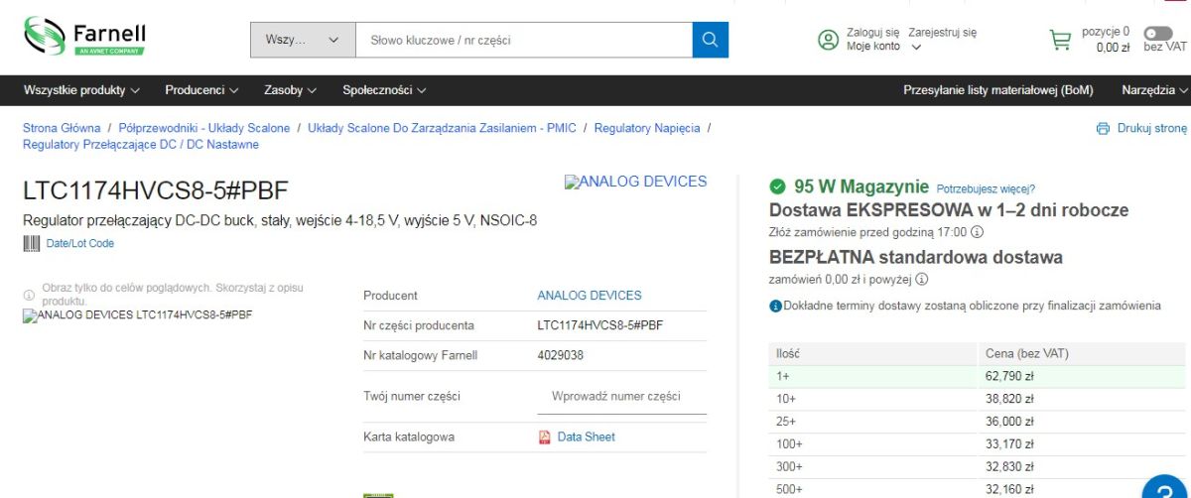
Task: Click the 32,830 zł price cell
Action: tap(1009, 467)
